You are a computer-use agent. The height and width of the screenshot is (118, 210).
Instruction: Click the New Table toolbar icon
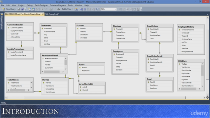(x=30, y=9)
